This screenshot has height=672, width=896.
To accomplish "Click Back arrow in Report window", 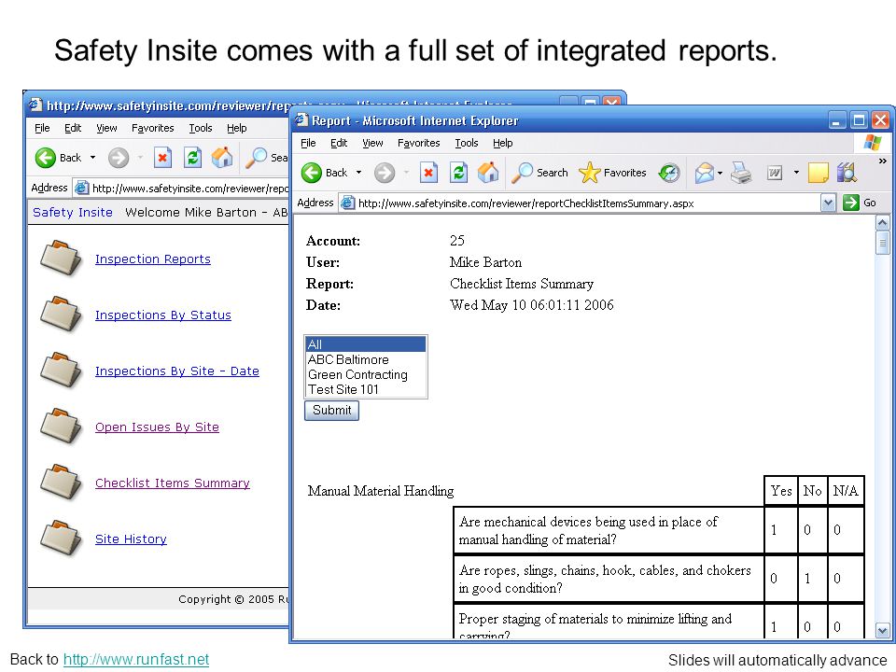I will [x=312, y=173].
